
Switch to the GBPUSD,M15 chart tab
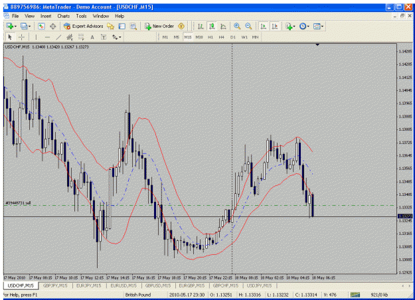click(158, 285)
